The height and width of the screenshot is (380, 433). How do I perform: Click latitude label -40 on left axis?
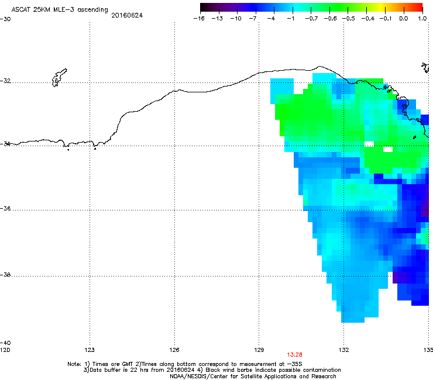(x=5, y=343)
